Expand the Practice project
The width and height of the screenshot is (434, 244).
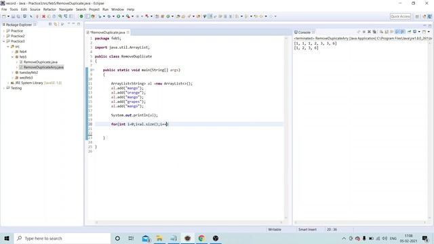pyautogui.click(x=4, y=31)
